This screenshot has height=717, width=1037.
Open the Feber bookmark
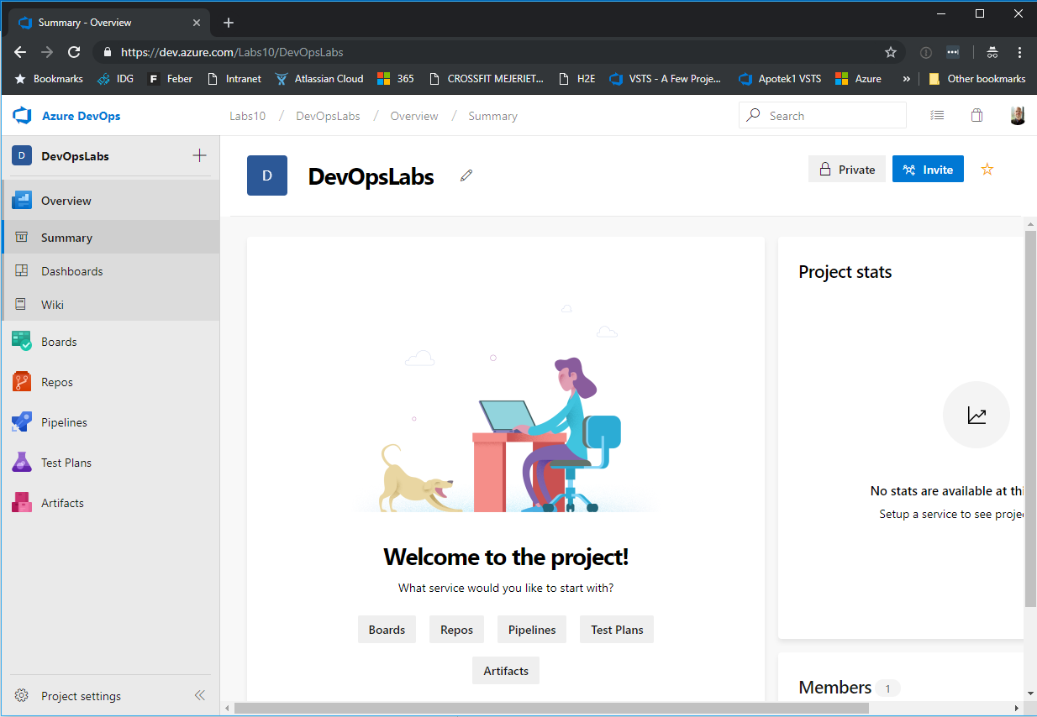170,79
